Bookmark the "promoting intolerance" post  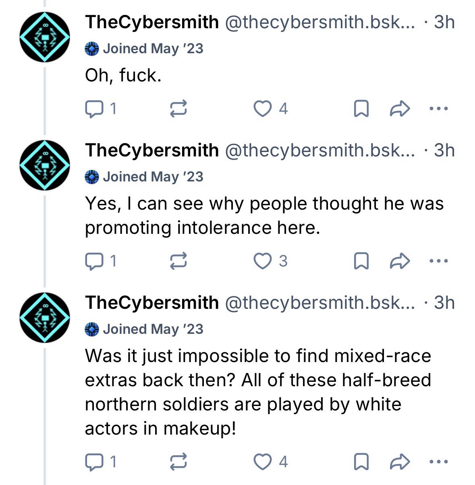click(x=361, y=261)
